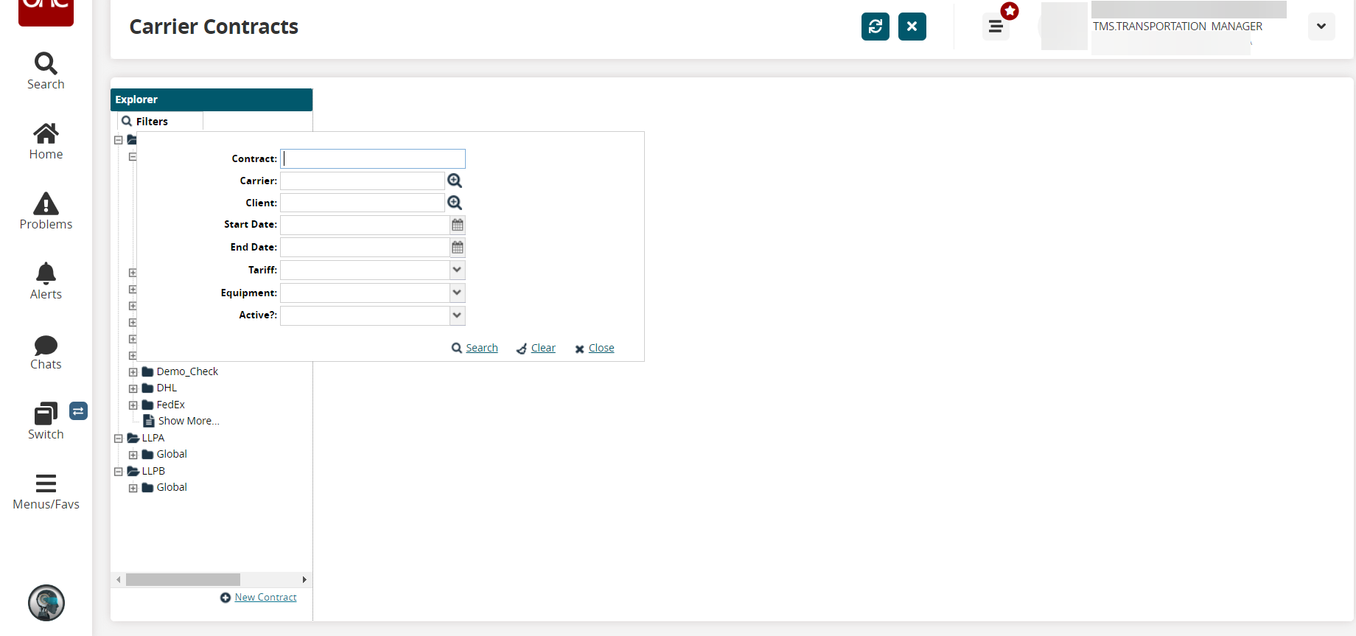The image size is (1356, 636).
Task: Click the clear broom icon
Action: (x=522, y=349)
